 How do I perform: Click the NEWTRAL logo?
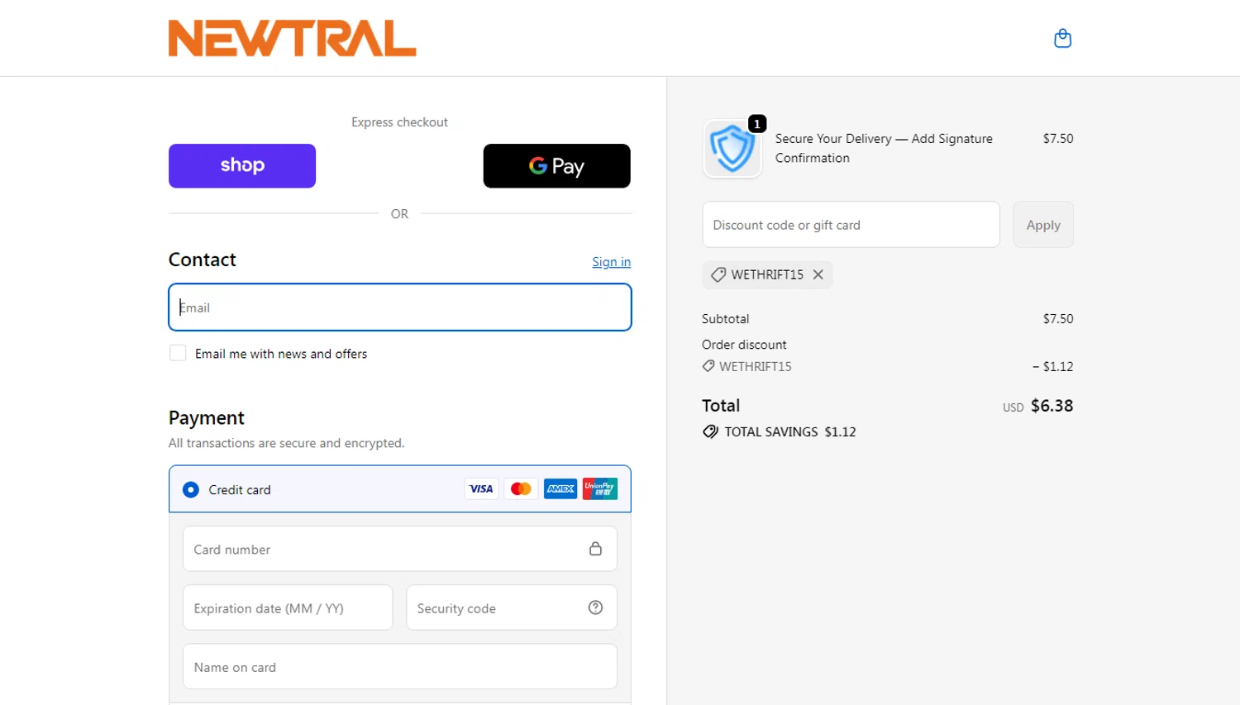(x=292, y=38)
